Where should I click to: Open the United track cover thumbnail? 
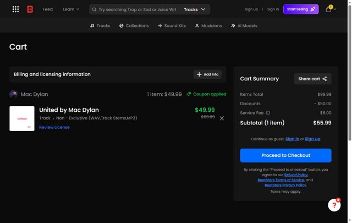tap(22, 118)
